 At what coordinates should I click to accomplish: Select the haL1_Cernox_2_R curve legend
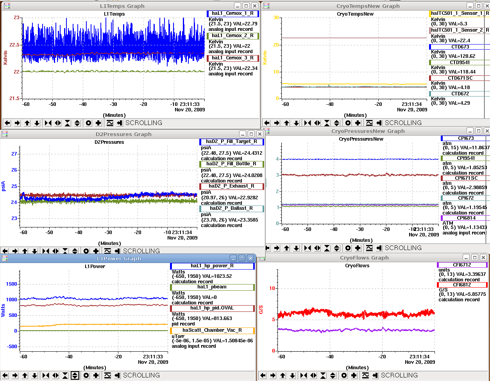point(233,36)
